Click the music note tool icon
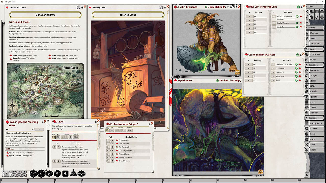 pos(317,17)
